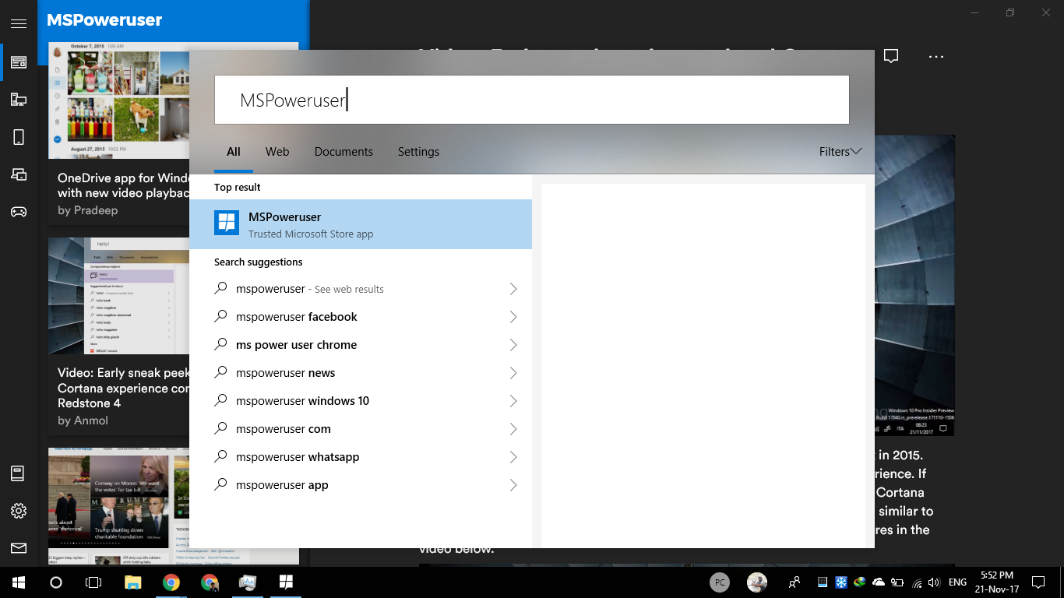Open the gaming controller section in sidebar
The height and width of the screenshot is (598, 1064).
click(19, 212)
